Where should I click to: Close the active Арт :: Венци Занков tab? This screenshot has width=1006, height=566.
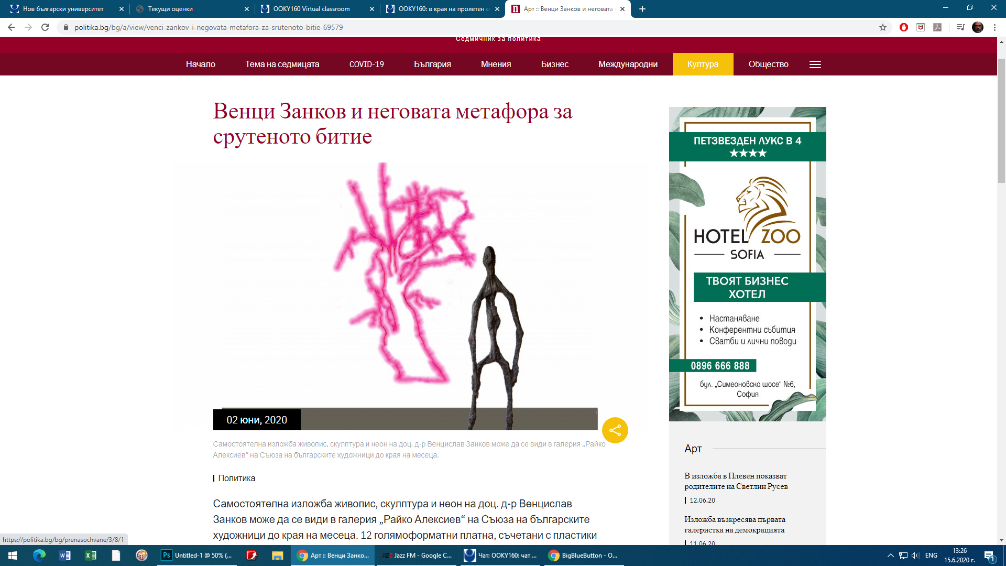[622, 9]
